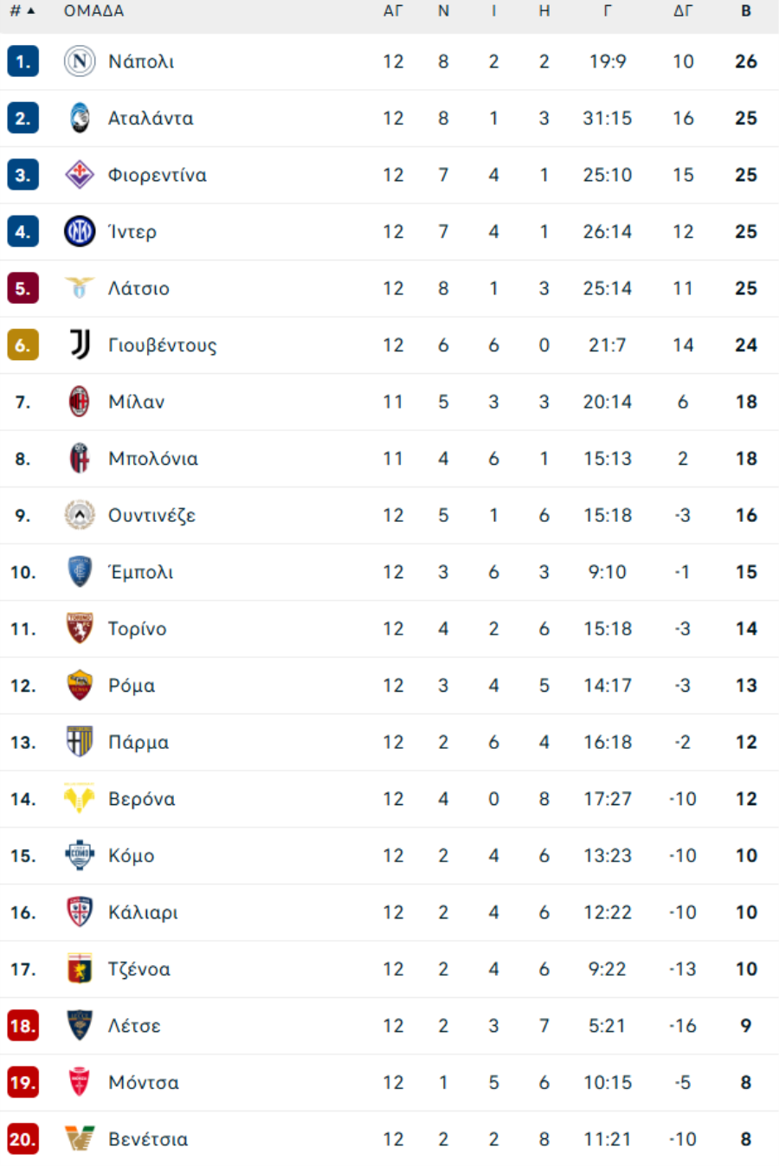Click the red position 20 badge
Screen dimensions: 779x1166
tap(23, 1139)
